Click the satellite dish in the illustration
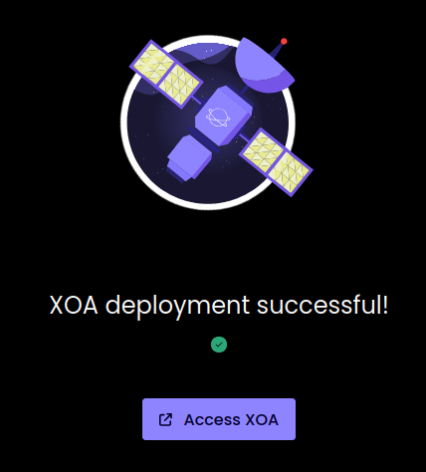 [262, 65]
